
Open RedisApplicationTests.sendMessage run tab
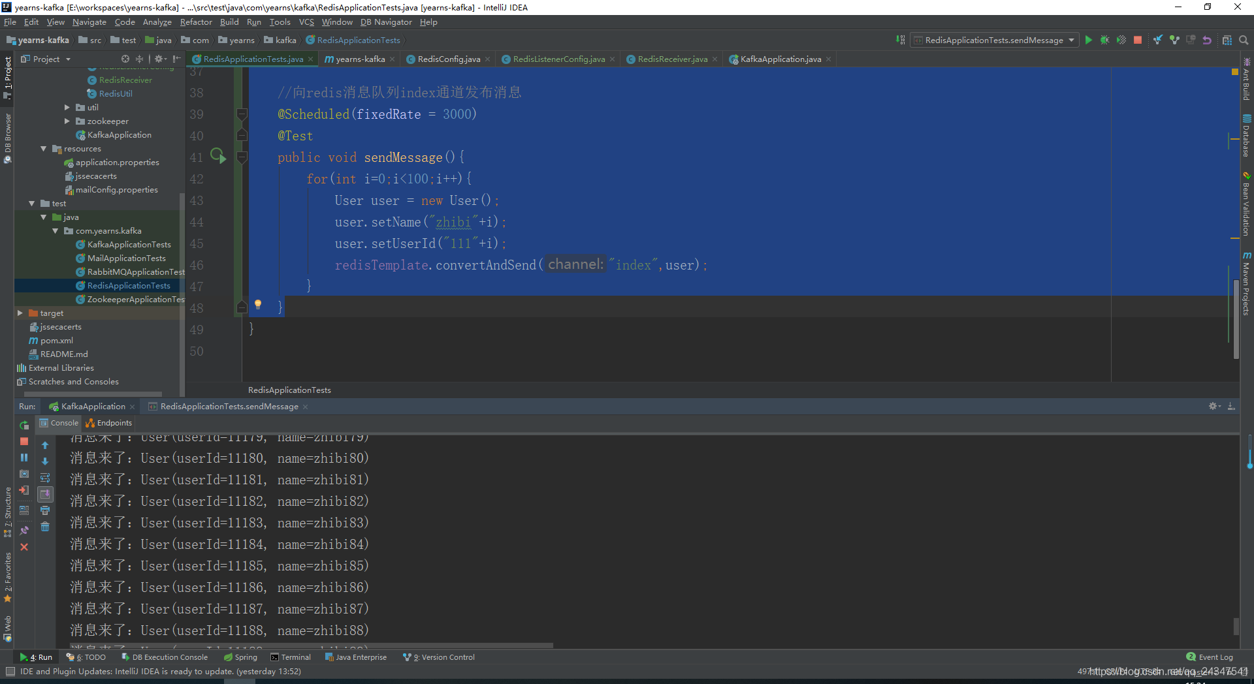point(229,406)
